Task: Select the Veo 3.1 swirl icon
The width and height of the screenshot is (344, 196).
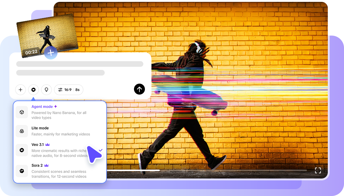Action: (x=22, y=150)
